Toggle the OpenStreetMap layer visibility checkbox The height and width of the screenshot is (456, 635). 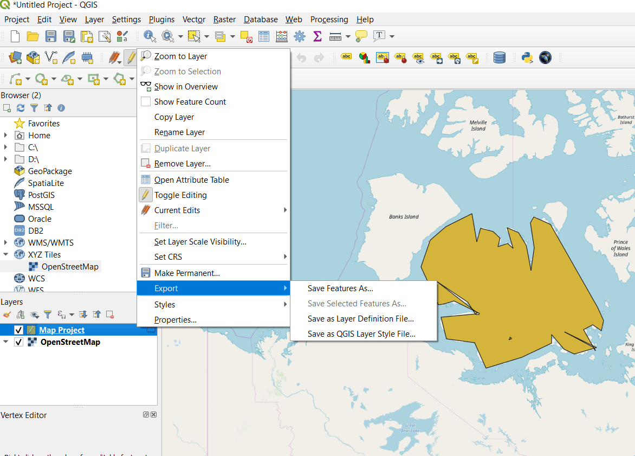point(19,342)
